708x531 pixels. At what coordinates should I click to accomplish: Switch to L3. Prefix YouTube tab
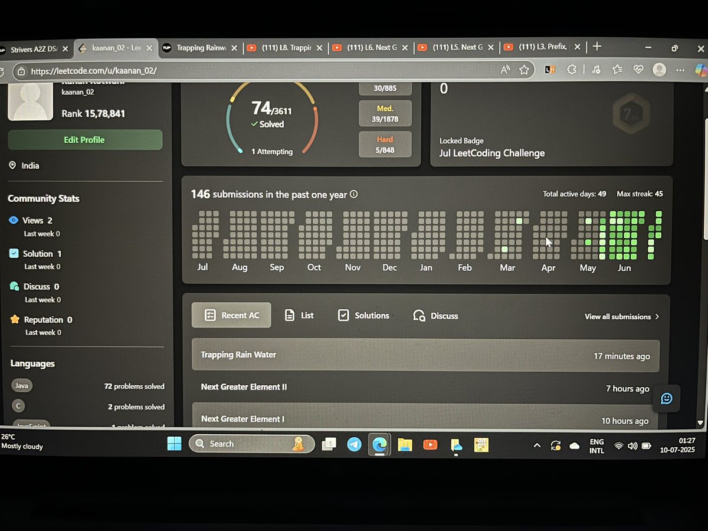543,47
